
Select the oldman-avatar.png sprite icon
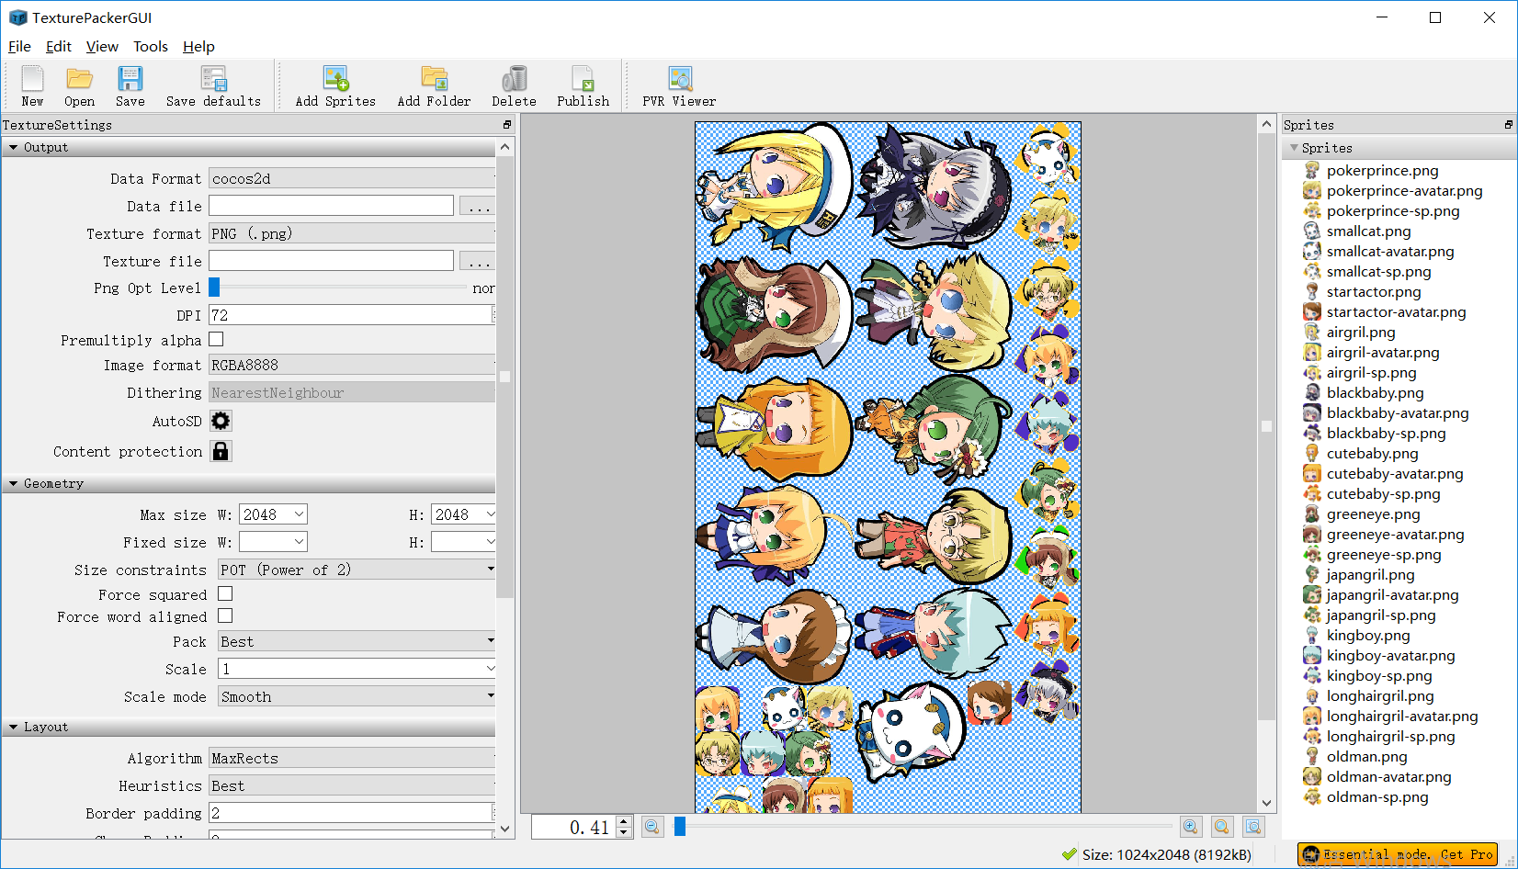click(x=1312, y=776)
